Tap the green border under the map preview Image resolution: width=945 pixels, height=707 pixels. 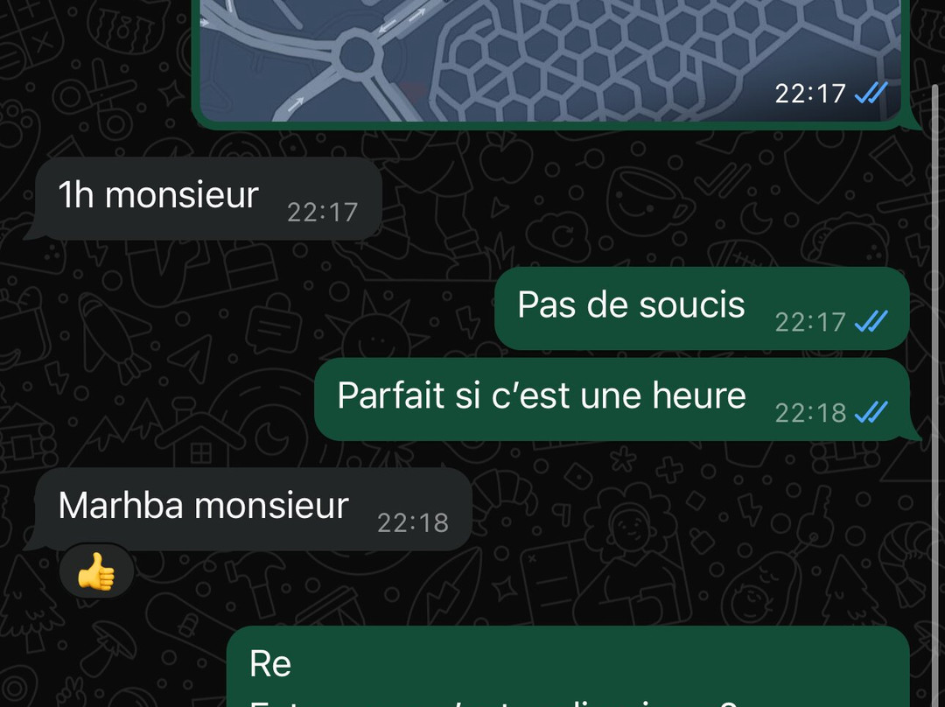click(549, 126)
